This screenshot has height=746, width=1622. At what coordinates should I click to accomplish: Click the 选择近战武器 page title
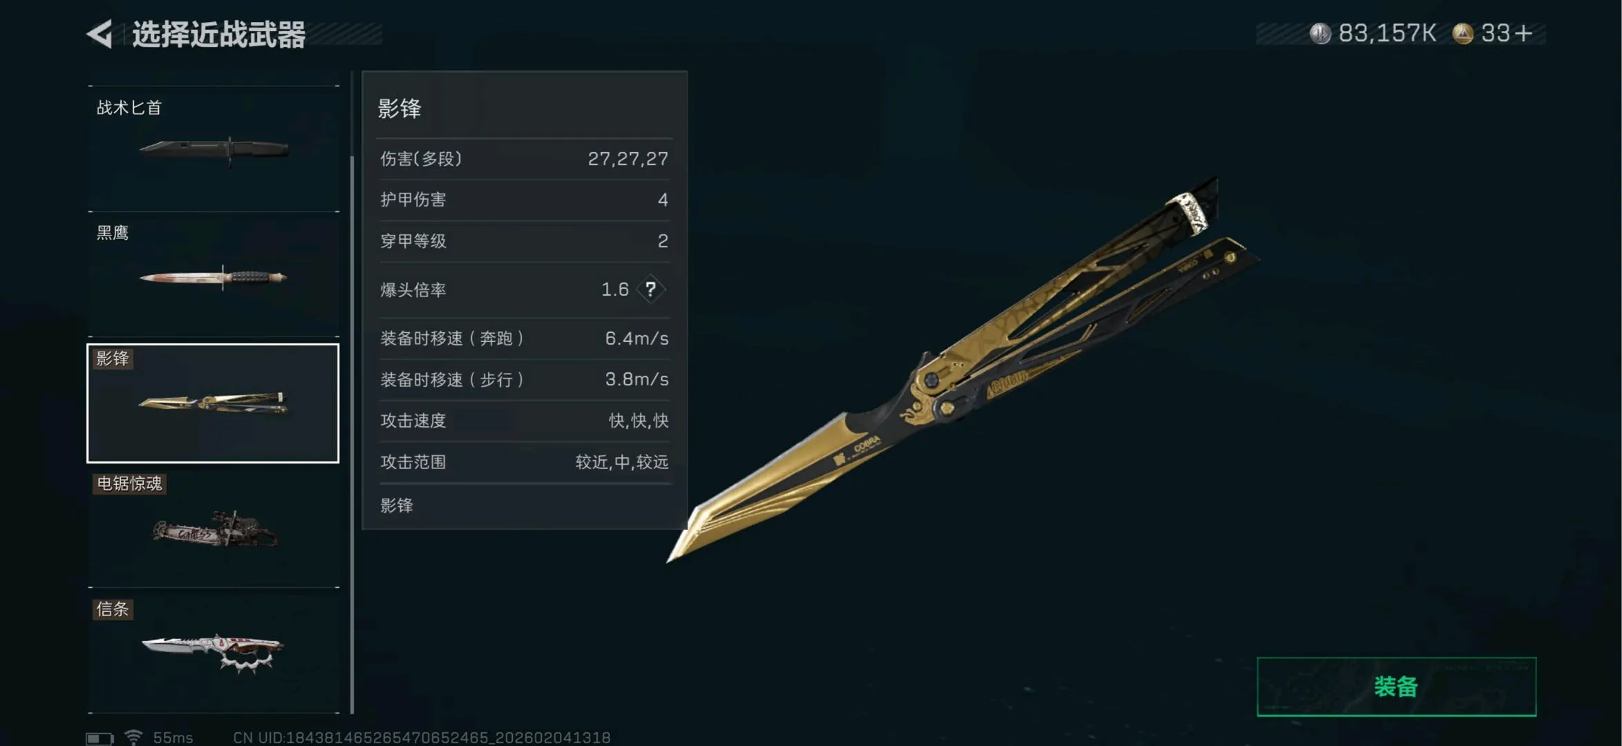click(x=218, y=35)
